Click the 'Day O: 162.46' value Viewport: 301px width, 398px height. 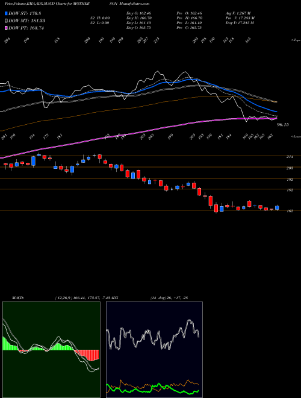(x=139, y=13)
